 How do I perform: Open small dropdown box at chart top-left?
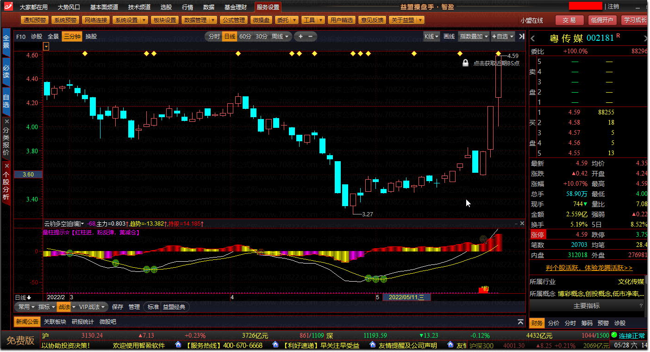[x=46, y=46]
